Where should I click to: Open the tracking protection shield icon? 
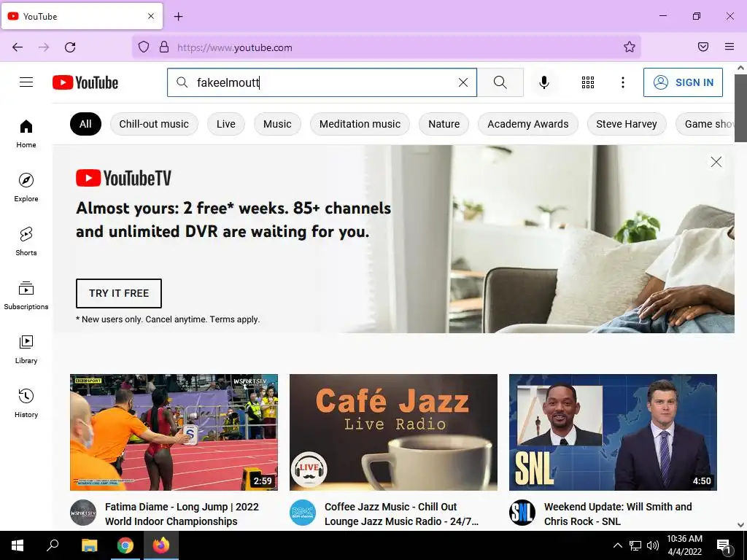pos(144,47)
